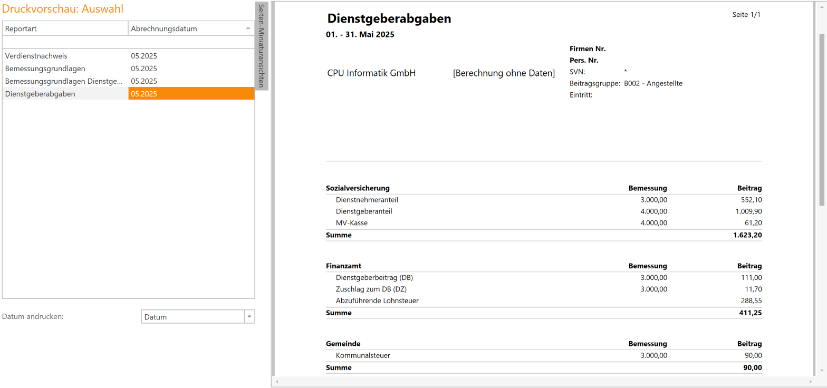The image size is (827, 388).
Task: Click Beitragsgruppe value B002 - Angestellte
Action: pos(653,83)
